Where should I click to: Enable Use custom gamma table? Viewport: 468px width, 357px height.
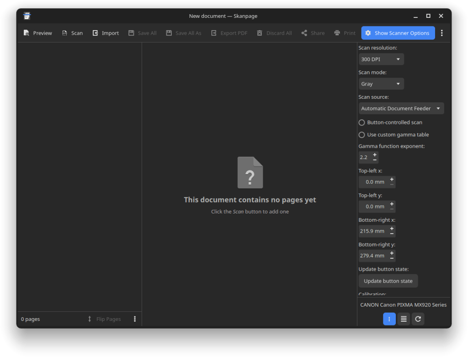(x=362, y=134)
